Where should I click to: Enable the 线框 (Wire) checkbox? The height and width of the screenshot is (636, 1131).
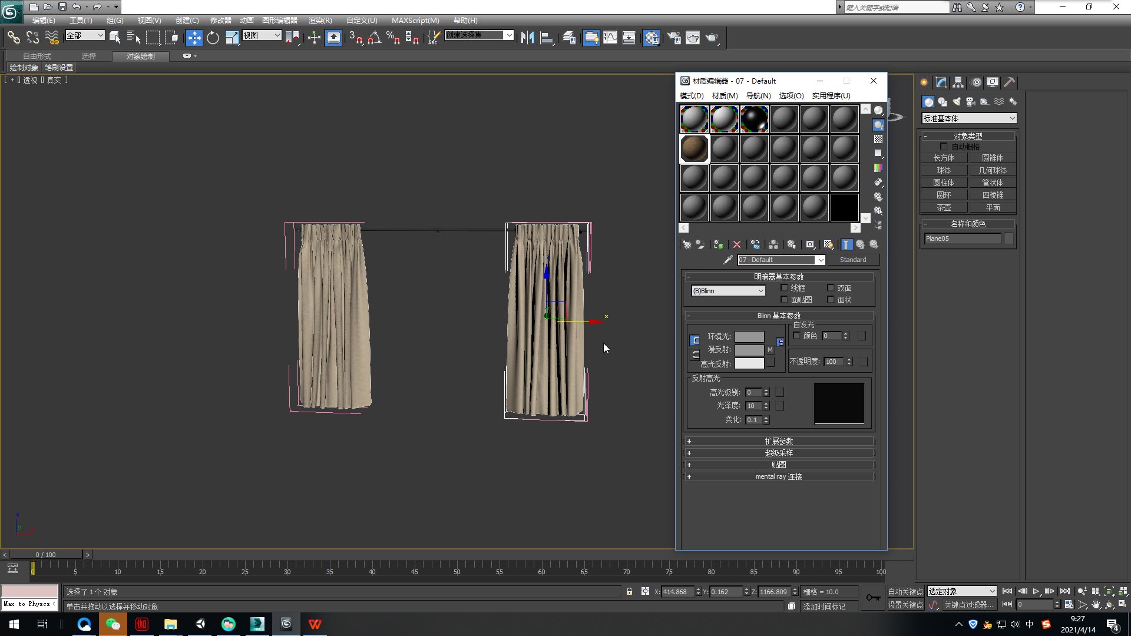click(784, 288)
